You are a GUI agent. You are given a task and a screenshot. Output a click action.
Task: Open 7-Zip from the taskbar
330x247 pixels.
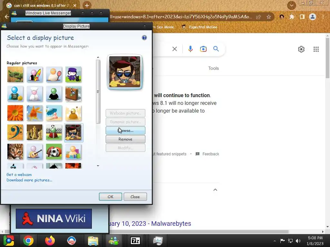coord(135,241)
